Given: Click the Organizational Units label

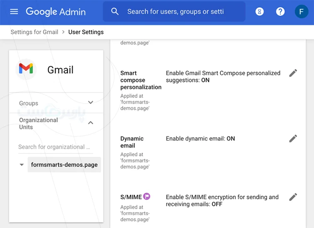Looking at the screenshot, I should pos(38,124).
